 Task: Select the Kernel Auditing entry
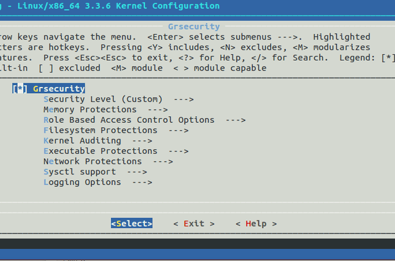coord(82,141)
